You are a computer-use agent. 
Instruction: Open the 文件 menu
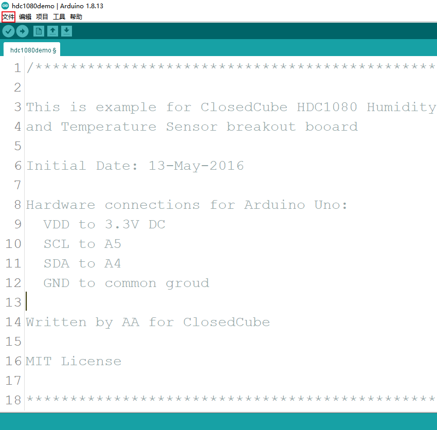[8, 16]
